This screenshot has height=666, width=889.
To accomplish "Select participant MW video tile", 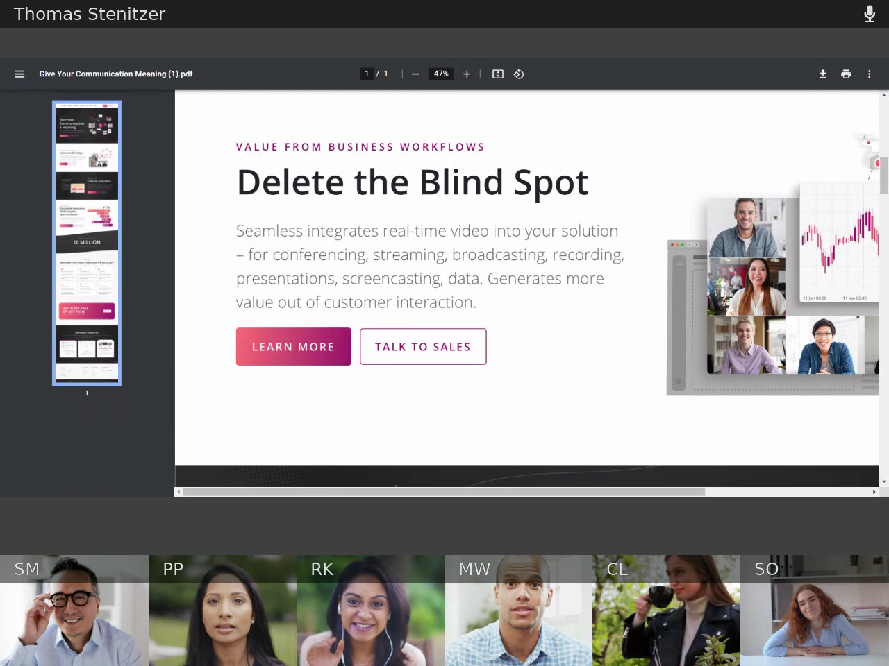I will [x=518, y=610].
